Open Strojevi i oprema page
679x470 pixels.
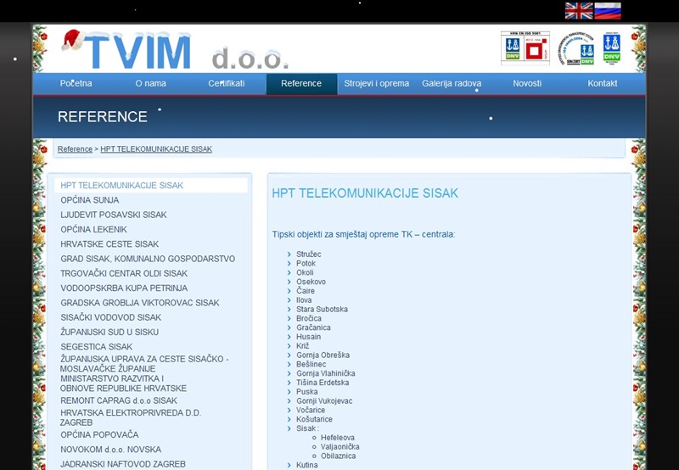click(x=376, y=83)
